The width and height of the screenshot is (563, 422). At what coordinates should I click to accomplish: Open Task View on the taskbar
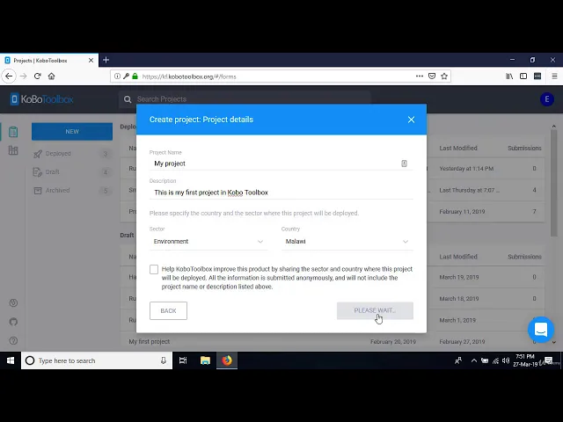point(183,360)
